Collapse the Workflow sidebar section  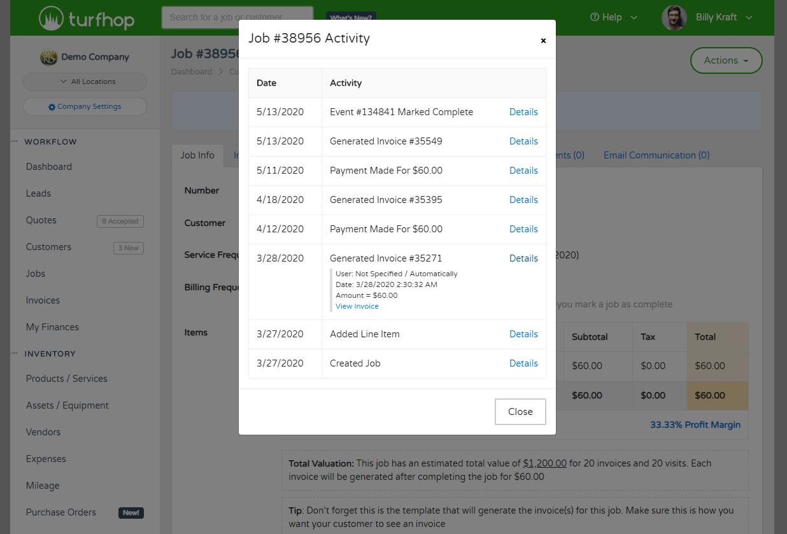tap(14, 141)
